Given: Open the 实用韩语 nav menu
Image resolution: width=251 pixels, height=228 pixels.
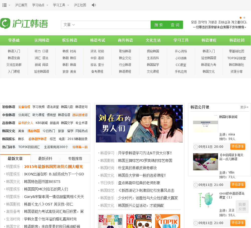Looking at the screenshot, I should pyautogui.click(x=42, y=40).
